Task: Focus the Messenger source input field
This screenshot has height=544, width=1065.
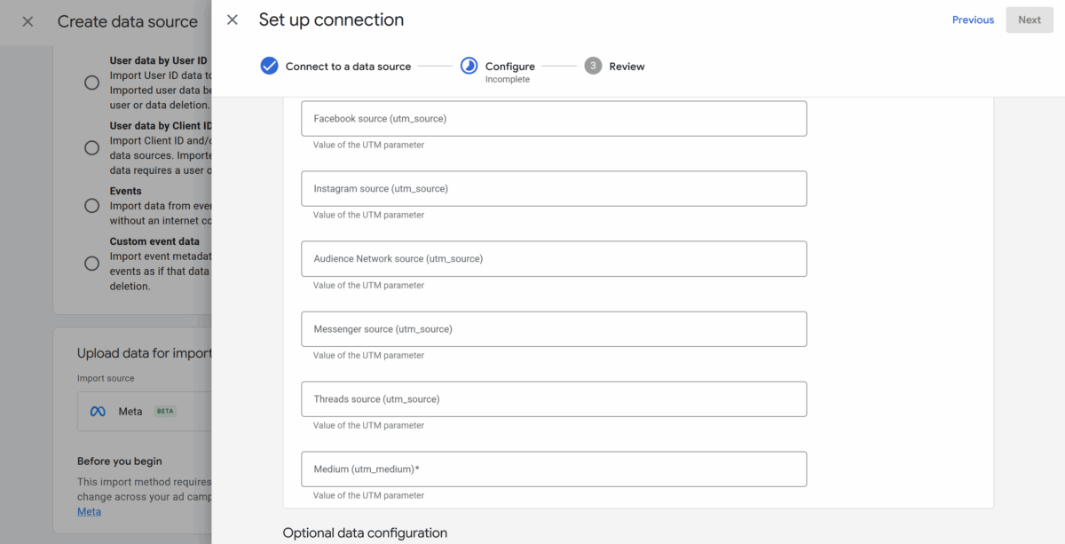Action: click(554, 329)
